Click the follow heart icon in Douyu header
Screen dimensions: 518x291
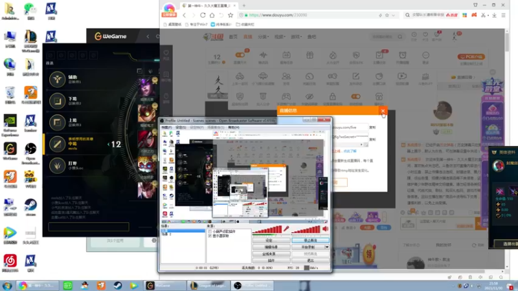[425, 35]
